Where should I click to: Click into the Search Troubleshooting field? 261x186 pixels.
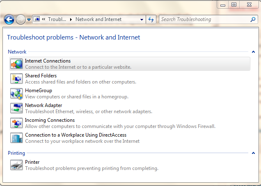(203, 19)
